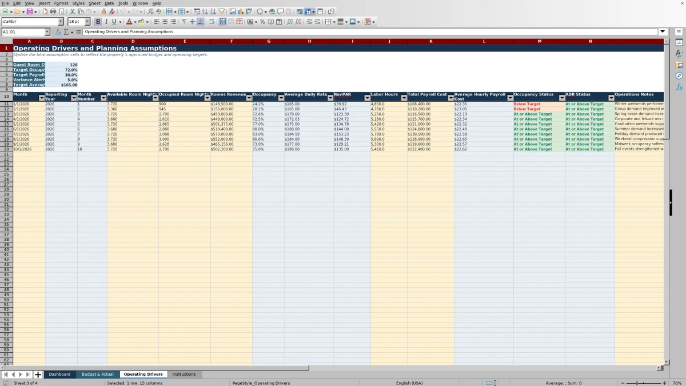Click the 70% zoom level text
Screen dimensions: 686x386
677,383
